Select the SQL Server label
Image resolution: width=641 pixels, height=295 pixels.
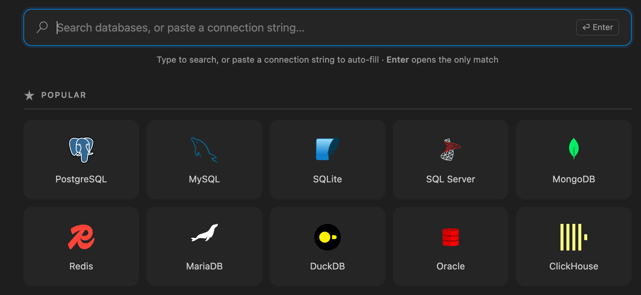pos(451,179)
